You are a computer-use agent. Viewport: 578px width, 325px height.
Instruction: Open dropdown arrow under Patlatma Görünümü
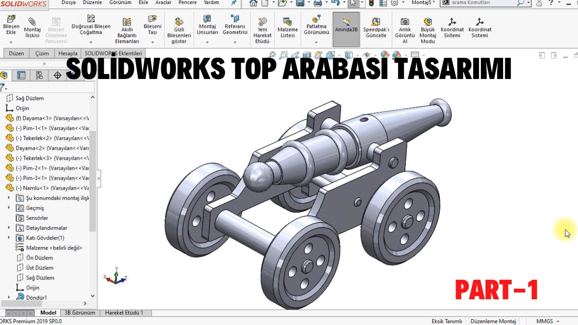[x=316, y=42]
